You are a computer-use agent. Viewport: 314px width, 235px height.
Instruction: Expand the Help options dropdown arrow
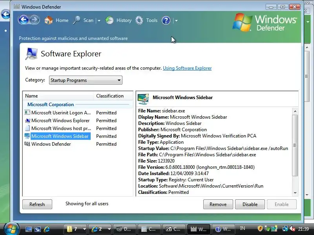(x=176, y=21)
